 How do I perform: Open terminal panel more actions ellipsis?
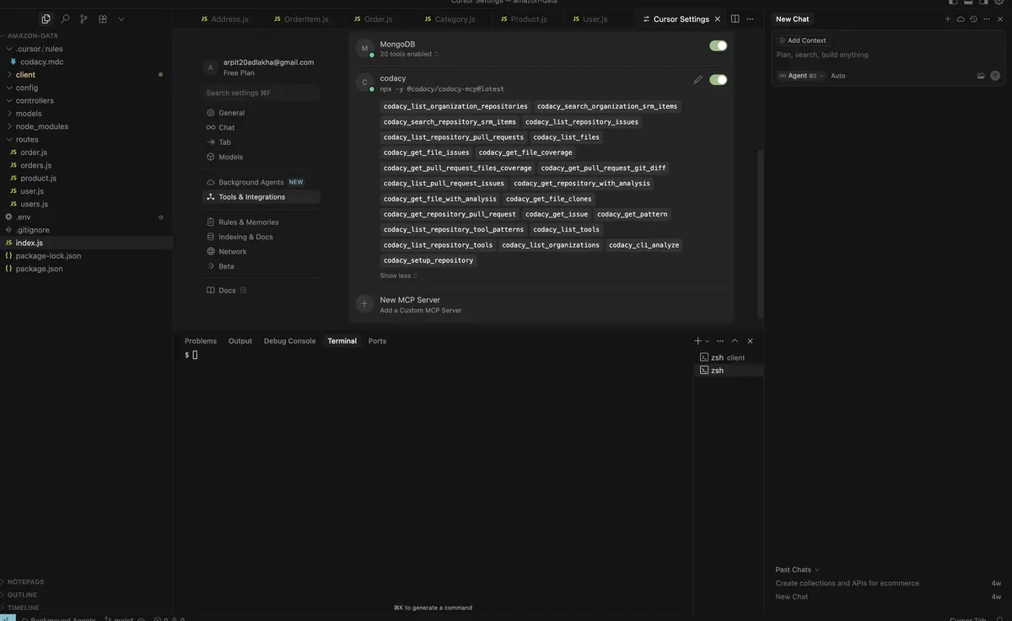pyautogui.click(x=720, y=341)
